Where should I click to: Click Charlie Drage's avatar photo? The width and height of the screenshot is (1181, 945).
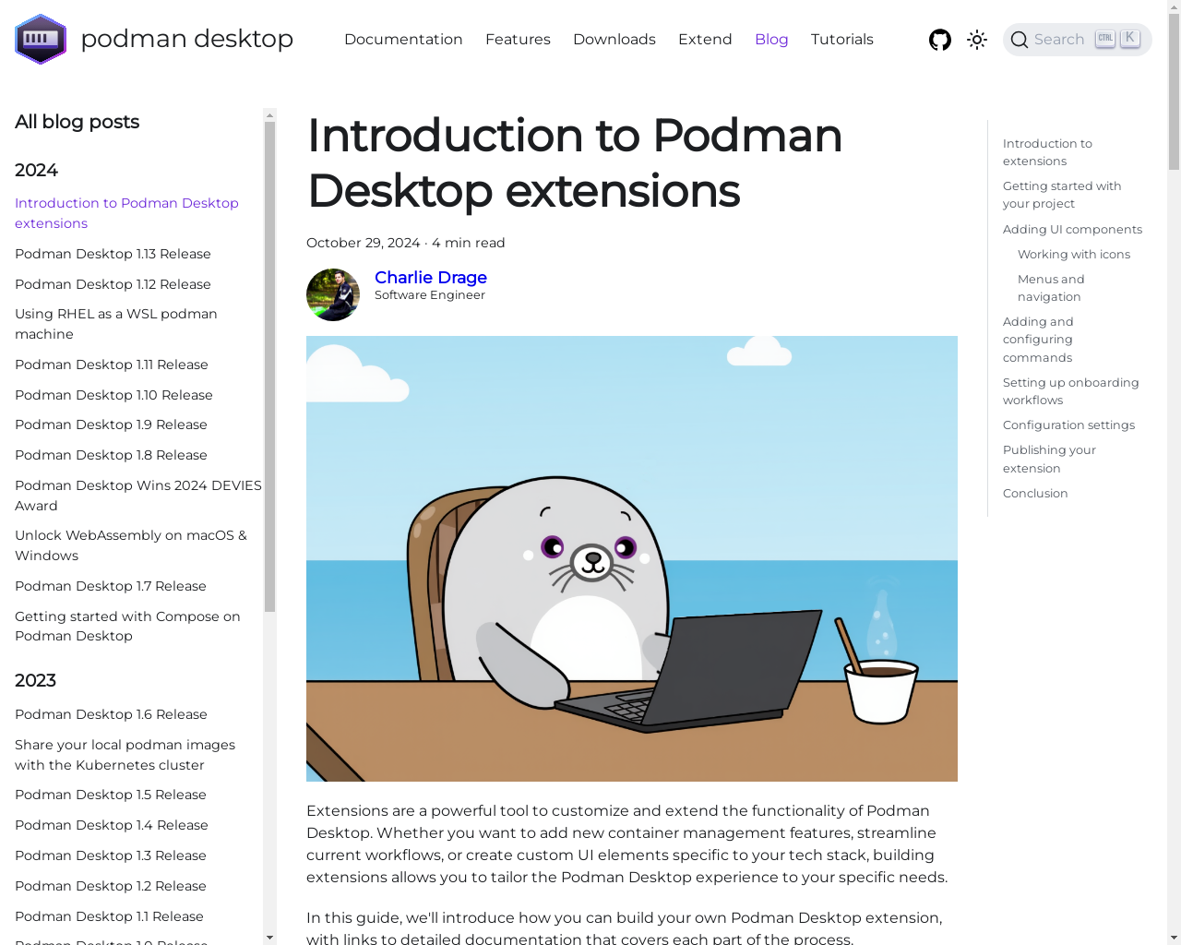pyautogui.click(x=333, y=294)
